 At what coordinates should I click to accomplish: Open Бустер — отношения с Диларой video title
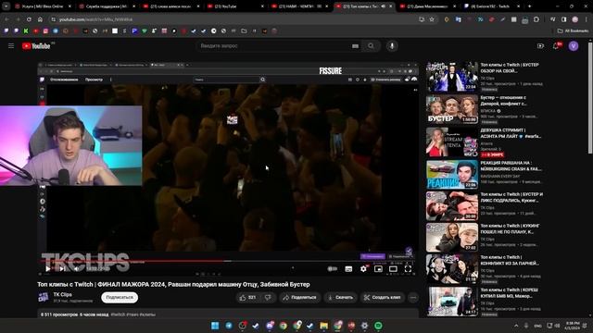click(x=503, y=101)
